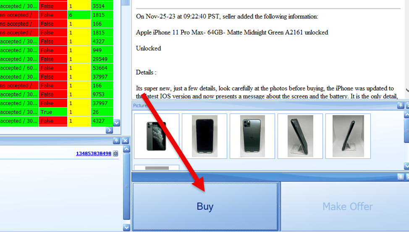Screen dimensions: 409x232
Task: Click the down arrow of the item panel scrollbar
Action: [x=126, y=227]
